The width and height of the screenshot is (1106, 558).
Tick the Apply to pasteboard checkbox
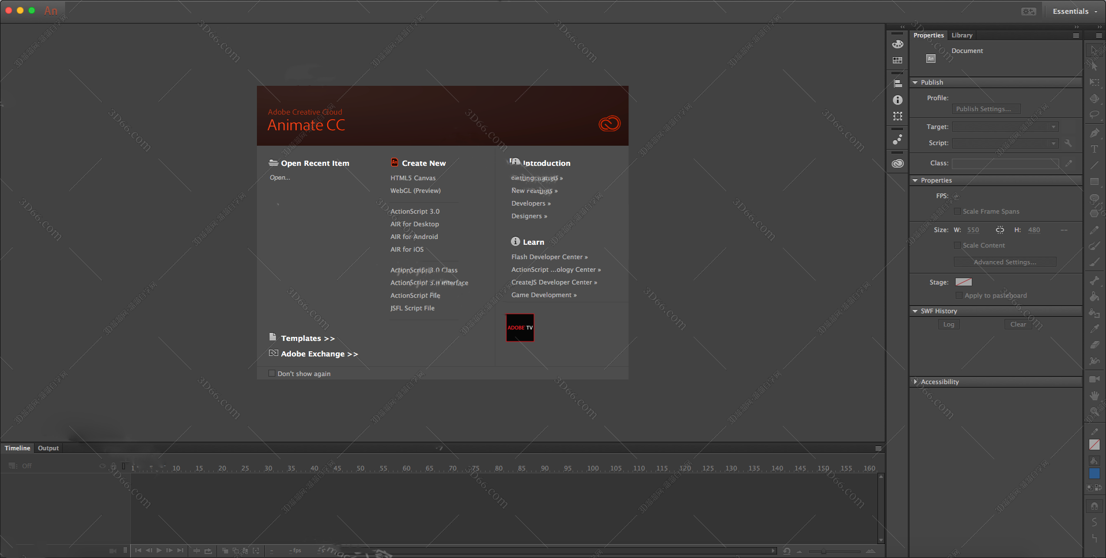[x=959, y=295]
